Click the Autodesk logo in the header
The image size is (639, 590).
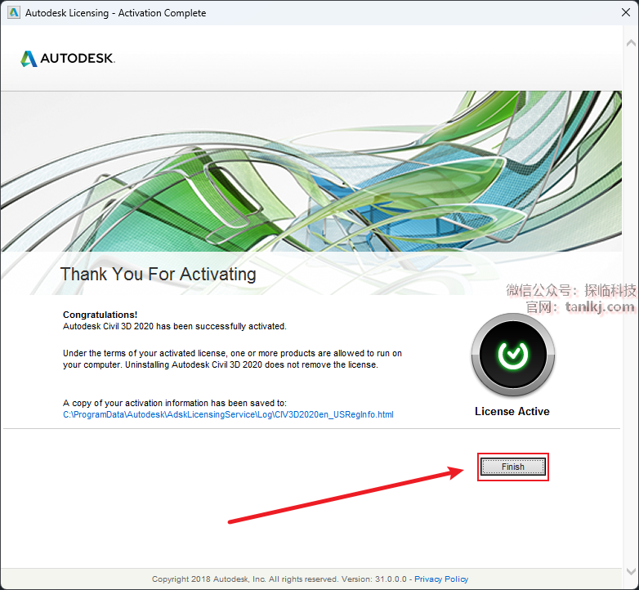68,59
